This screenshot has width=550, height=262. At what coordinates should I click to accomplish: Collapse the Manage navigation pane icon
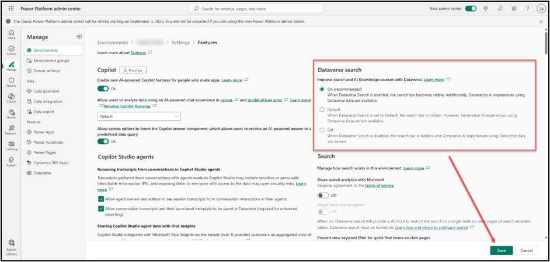pos(79,37)
